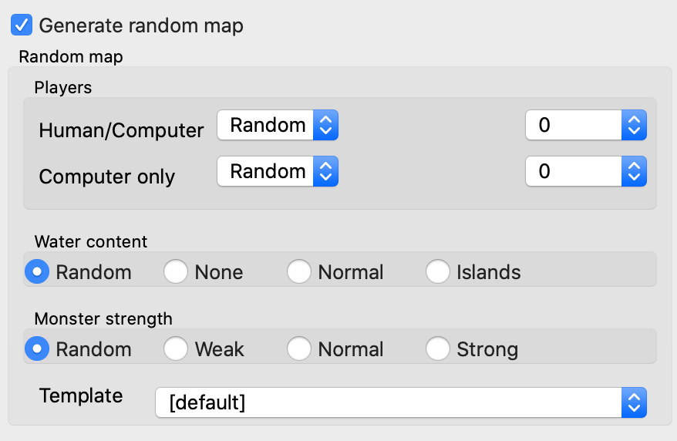677x441 pixels.
Task: Open Computer only Random dropdown
Action: 278,172
